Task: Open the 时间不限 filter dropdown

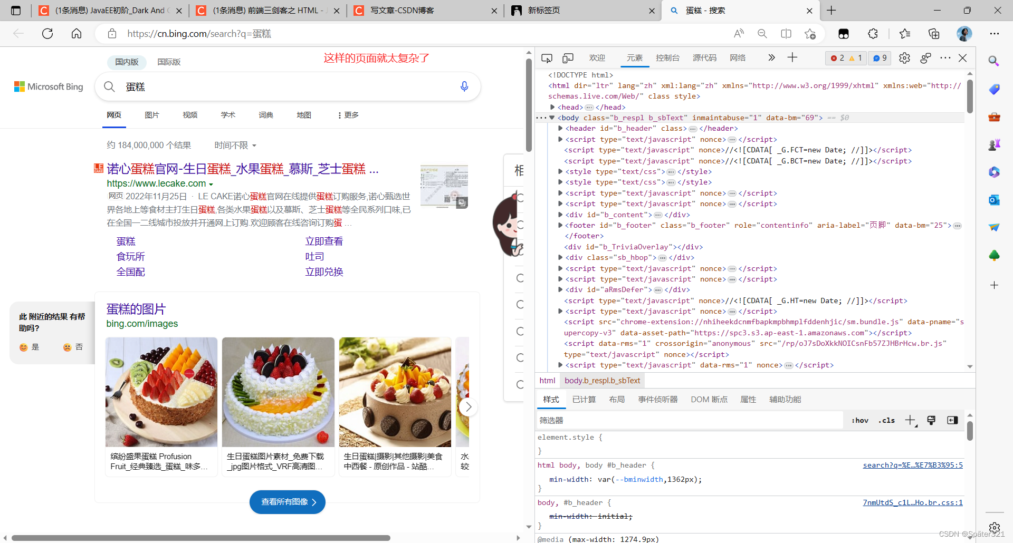Action: click(x=235, y=145)
